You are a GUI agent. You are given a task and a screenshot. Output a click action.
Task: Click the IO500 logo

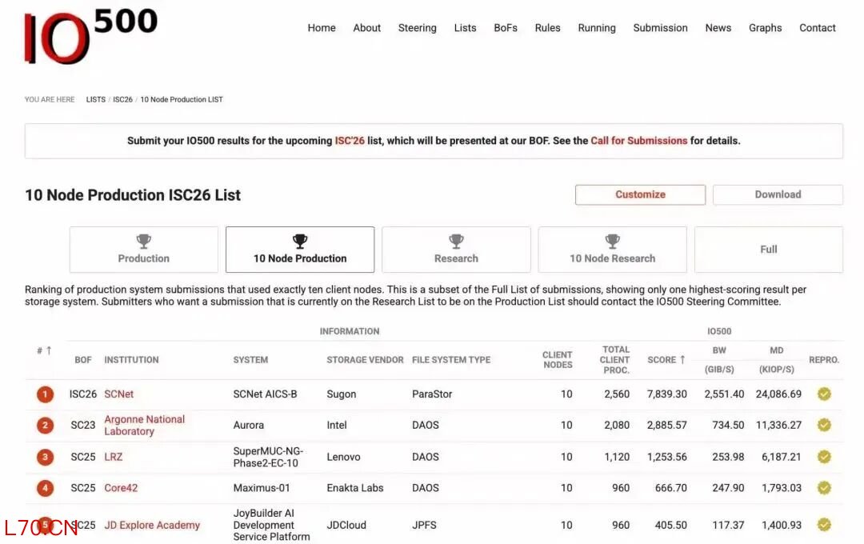[x=91, y=36]
